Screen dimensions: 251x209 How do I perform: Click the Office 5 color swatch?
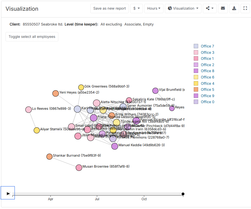tap(196, 89)
